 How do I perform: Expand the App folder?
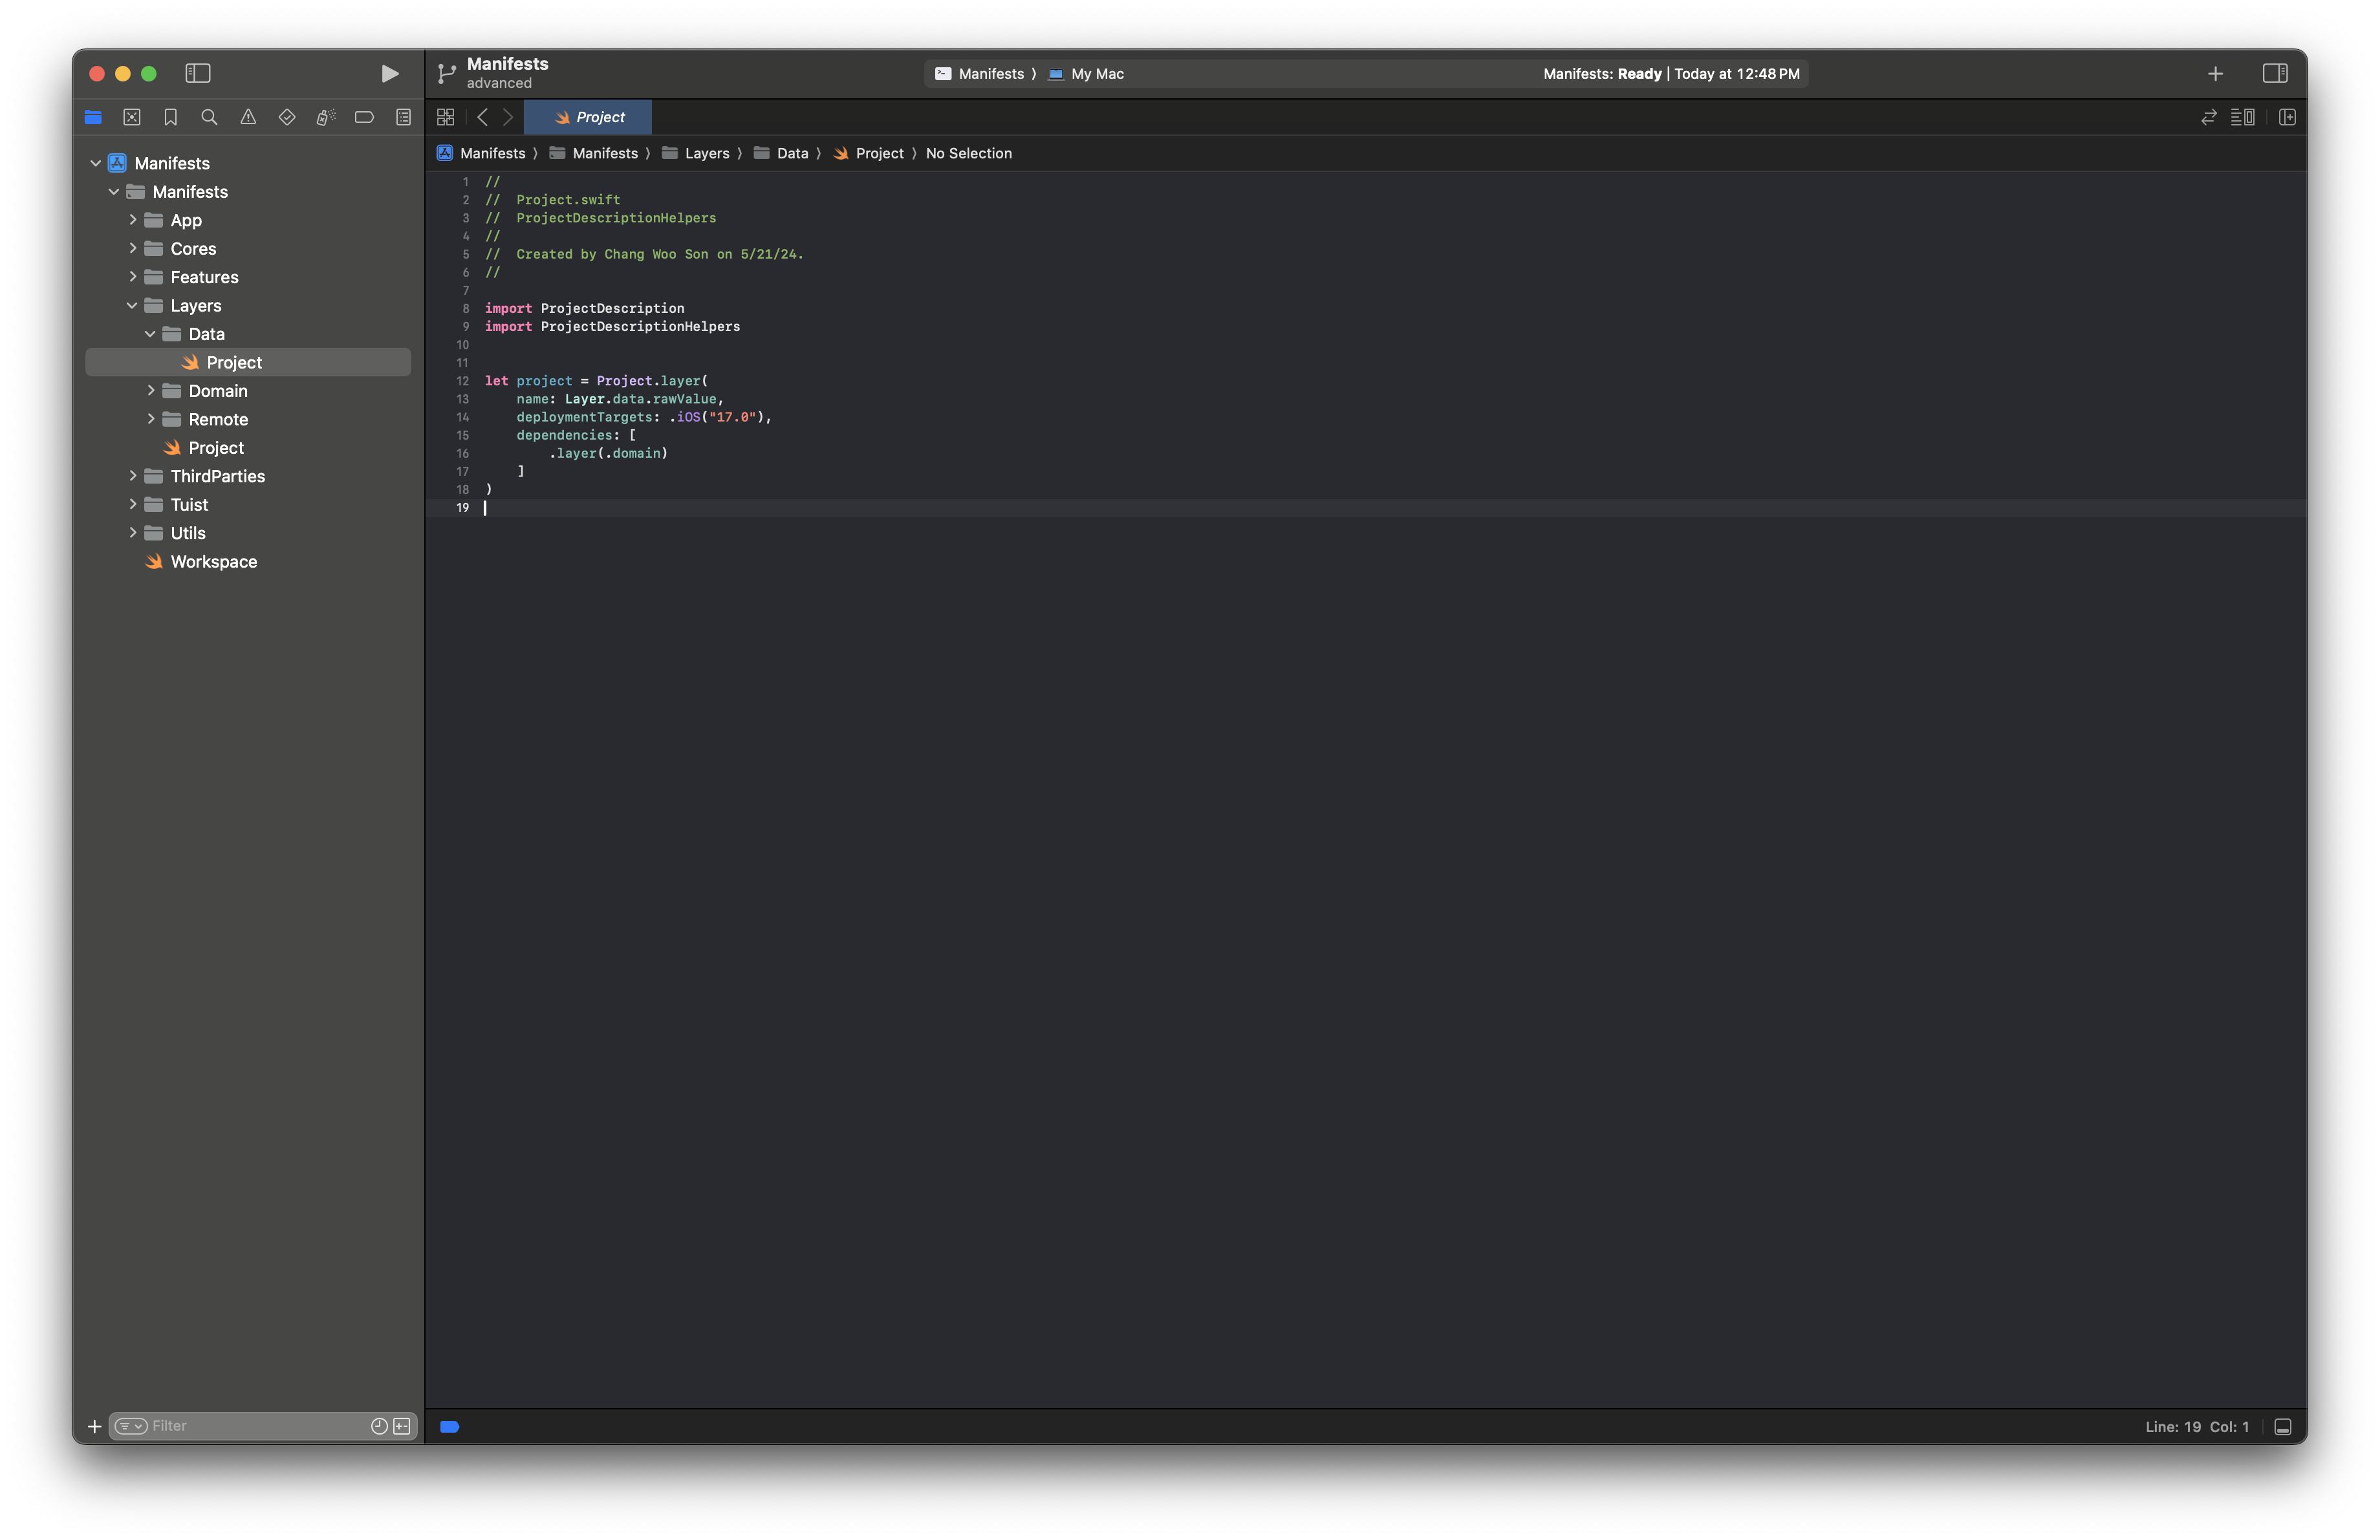point(132,219)
